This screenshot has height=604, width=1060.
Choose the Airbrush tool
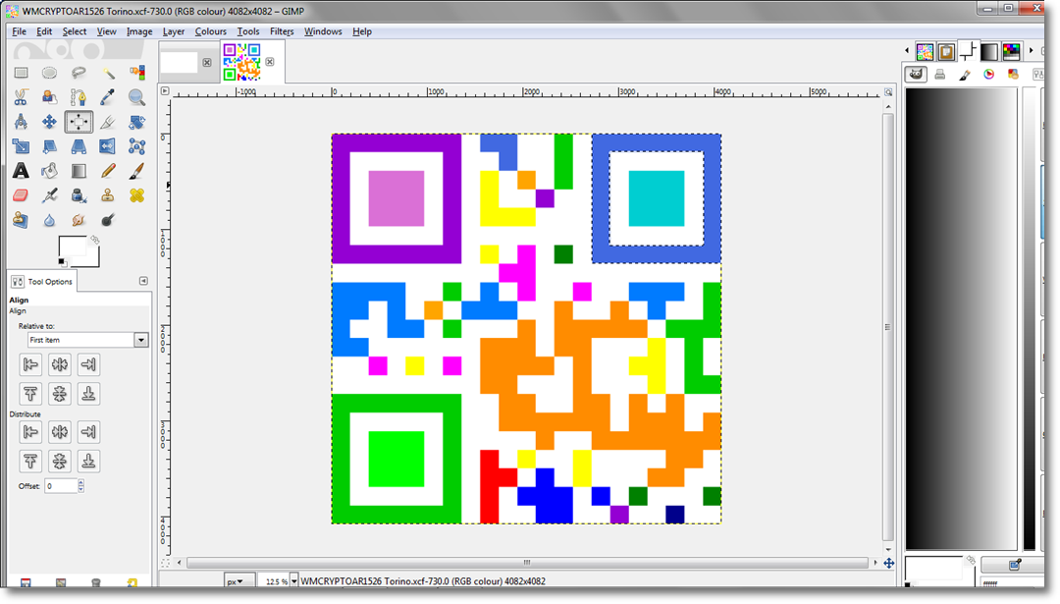(x=49, y=195)
